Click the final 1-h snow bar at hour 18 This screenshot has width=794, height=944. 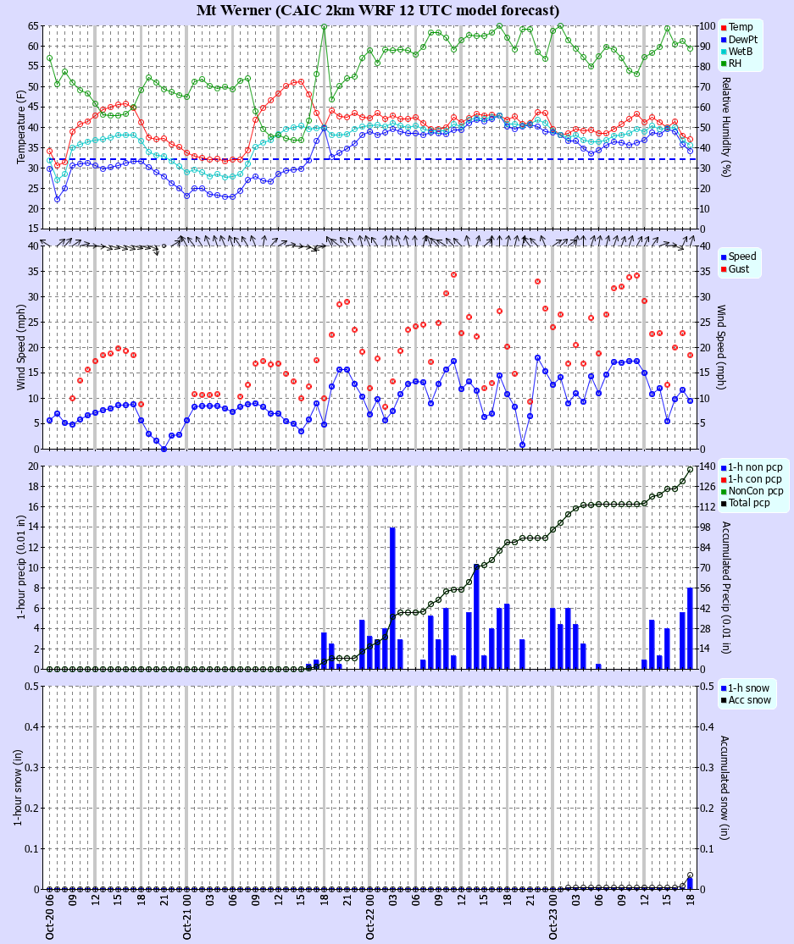tap(690, 883)
